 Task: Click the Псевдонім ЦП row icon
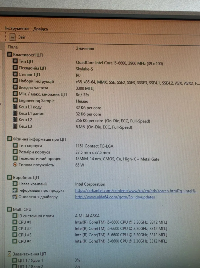[x=15, y=68]
